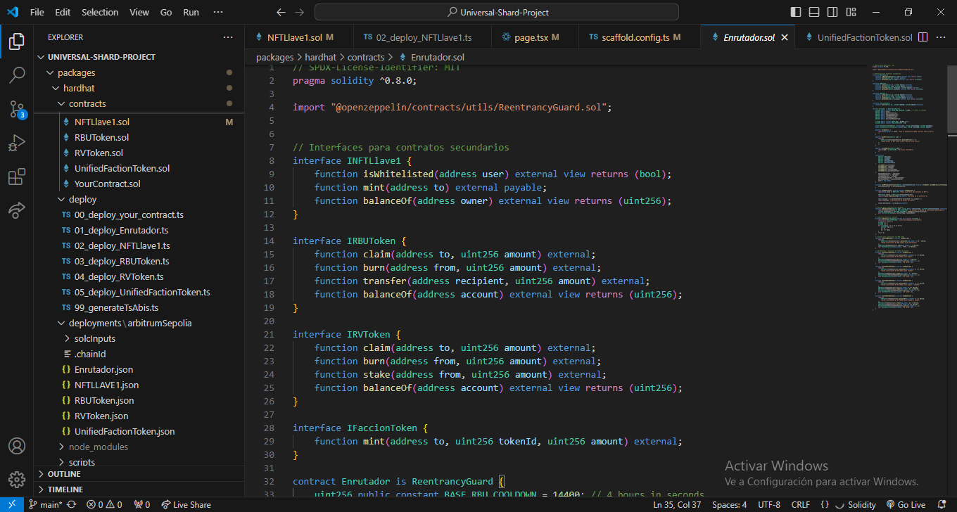The height and width of the screenshot is (512, 957).
Task: Toggle the primary side bar layout button
Action: [796, 13]
